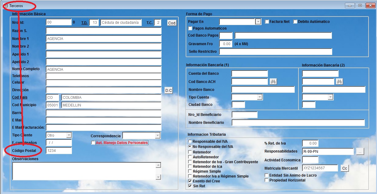
Task: Enable the Factura Net checkbox
Action: (x=267, y=22)
